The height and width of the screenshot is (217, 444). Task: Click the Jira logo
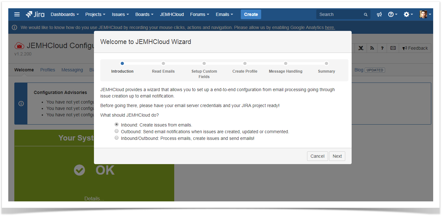(35, 14)
